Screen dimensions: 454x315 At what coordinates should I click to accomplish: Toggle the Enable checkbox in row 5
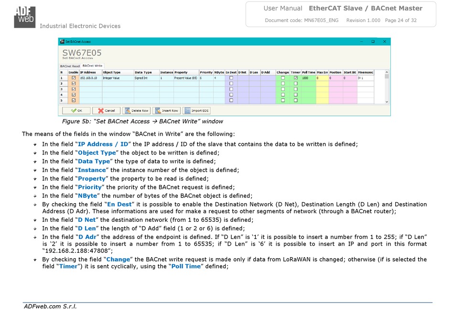tap(74, 100)
